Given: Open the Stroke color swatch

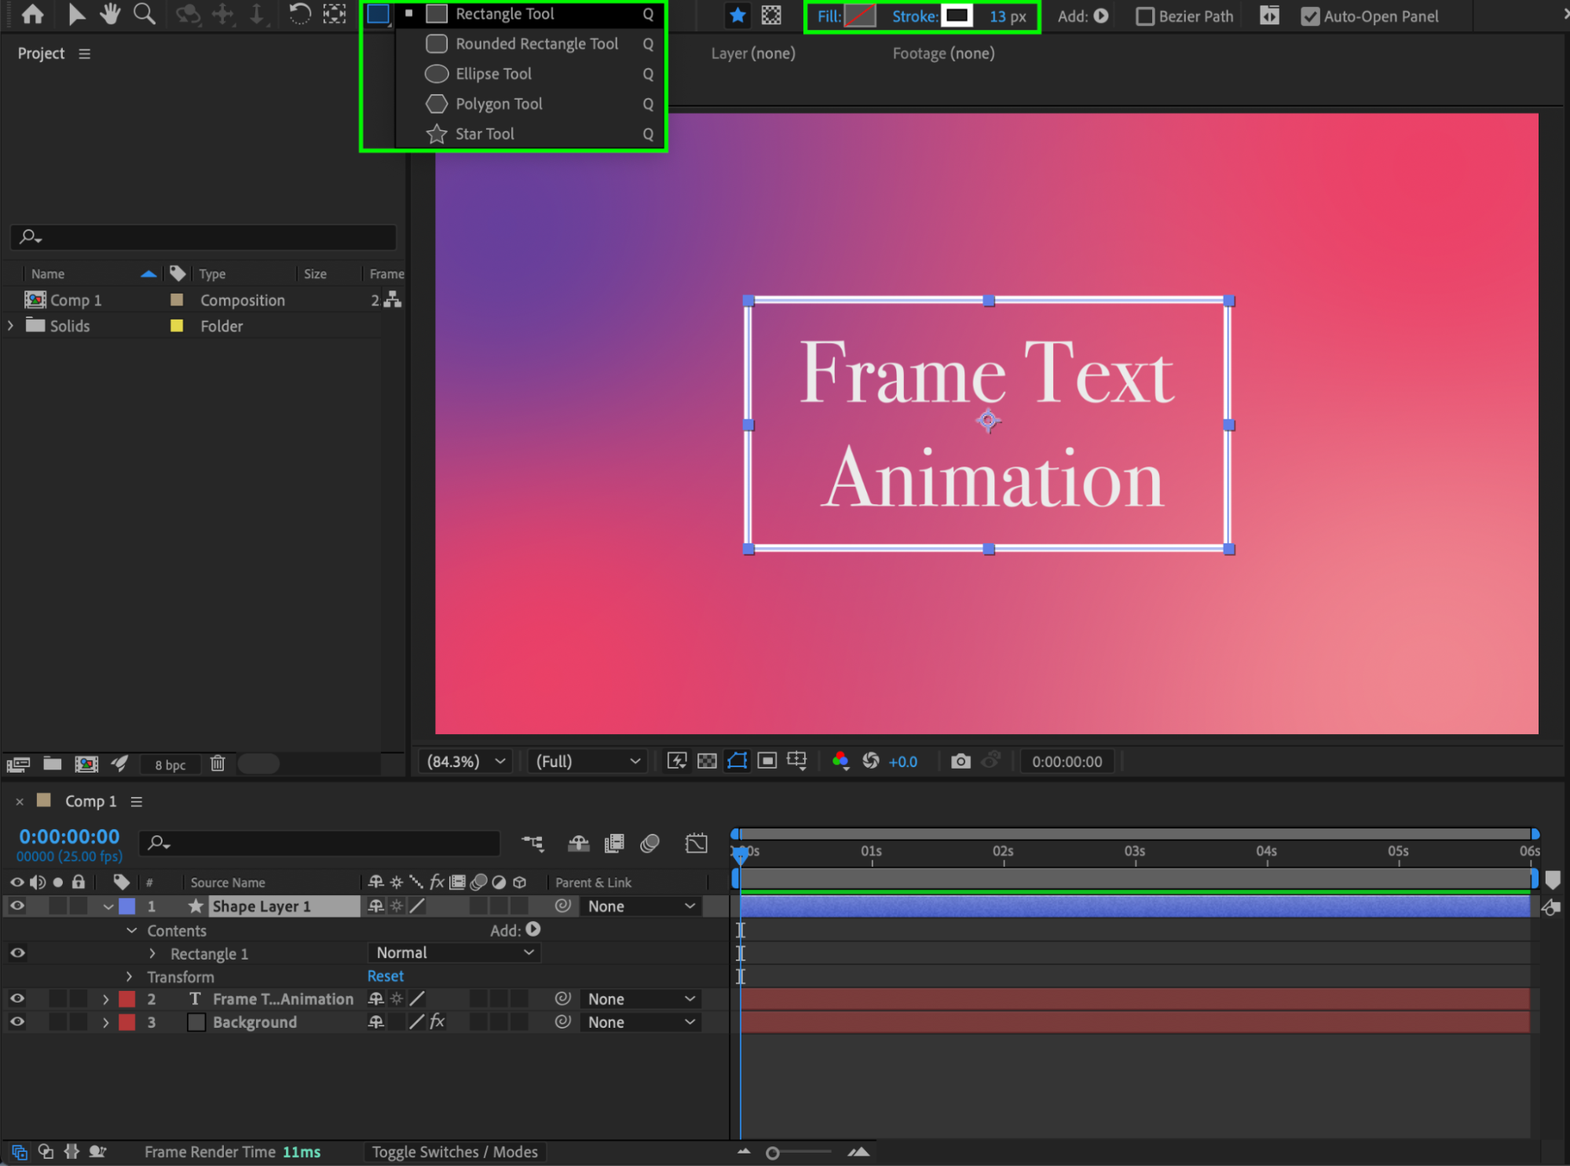Looking at the screenshot, I should [957, 16].
